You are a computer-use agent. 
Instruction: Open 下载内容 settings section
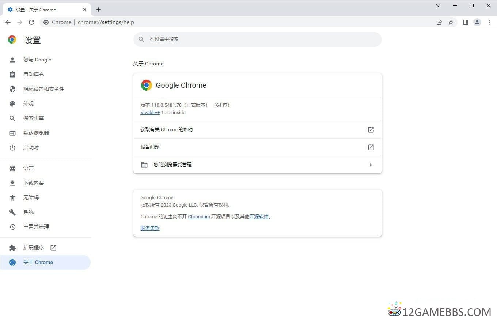[x=34, y=183]
